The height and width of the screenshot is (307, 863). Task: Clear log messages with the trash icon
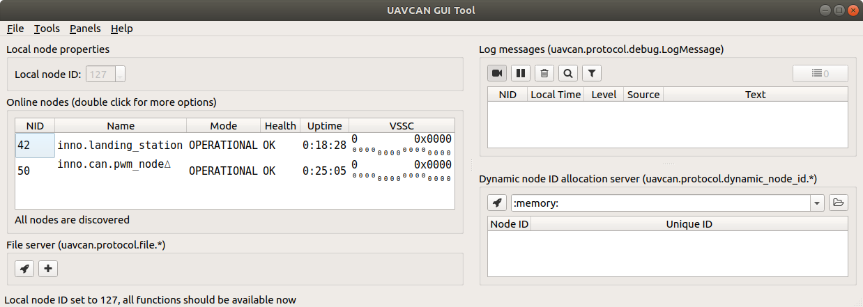tap(544, 73)
